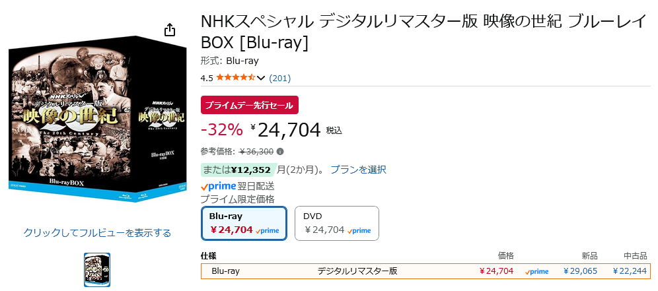Open the used price ¥22,244 offer
658x291 pixels.
(630, 271)
